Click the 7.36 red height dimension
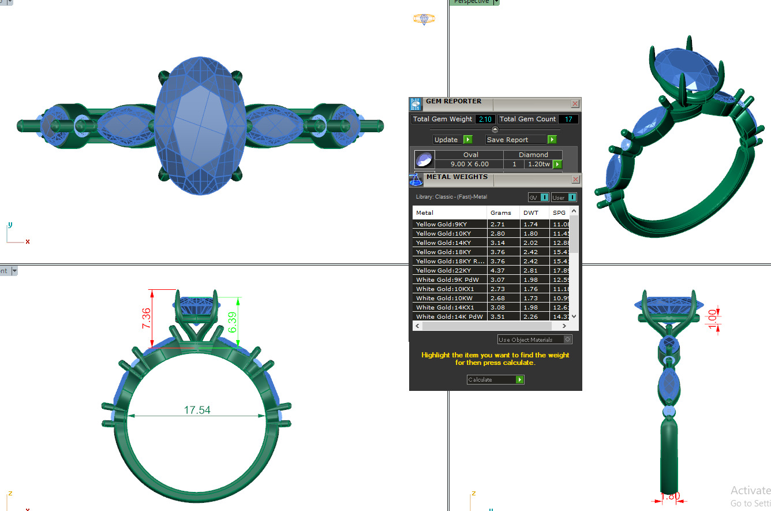This screenshot has height=511, width=771. coord(146,319)
